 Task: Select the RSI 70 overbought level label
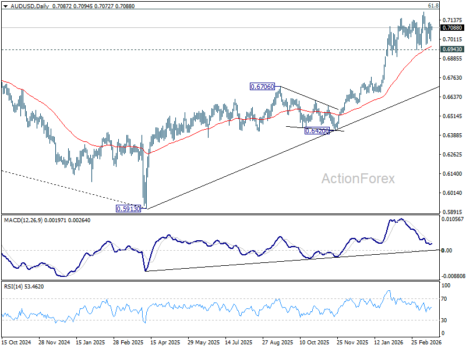(444, 299)
